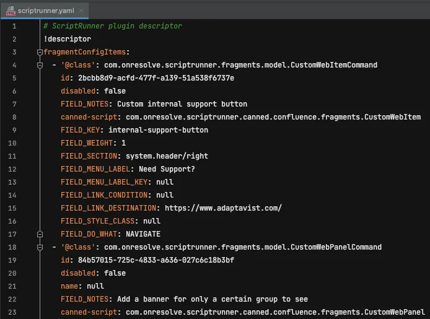The image size is (430, 319).
Task: Place cursor on '!descriptor' text
Action: [x=68, y=39]
